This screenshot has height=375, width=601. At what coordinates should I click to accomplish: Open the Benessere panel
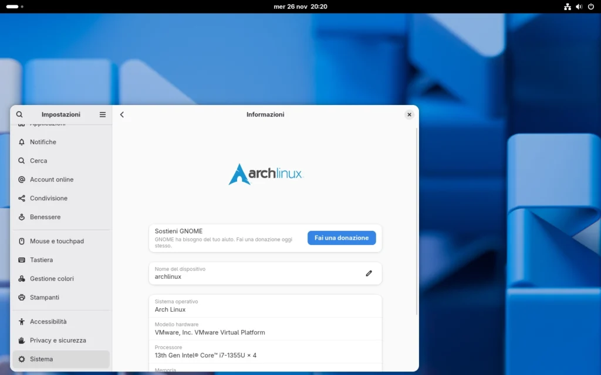tap(45, 217)
